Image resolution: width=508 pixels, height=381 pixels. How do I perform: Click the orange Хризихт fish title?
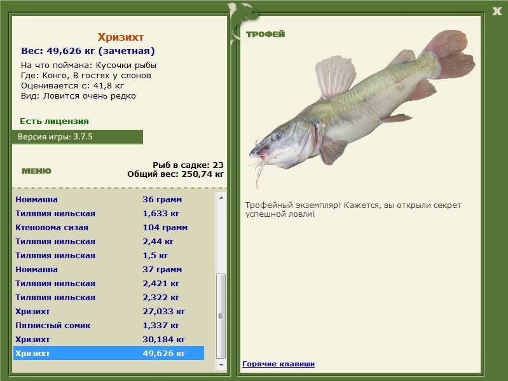[x=121, y=37]
